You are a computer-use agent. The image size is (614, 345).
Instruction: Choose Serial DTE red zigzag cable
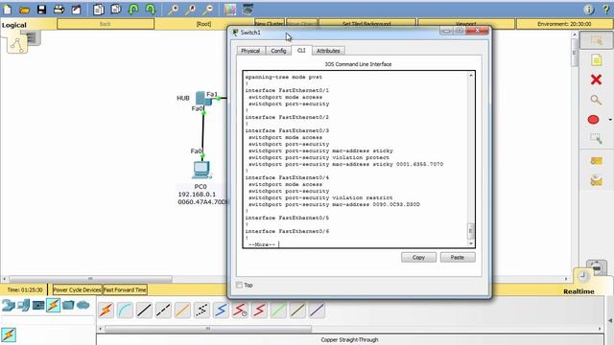pos(259,310)
